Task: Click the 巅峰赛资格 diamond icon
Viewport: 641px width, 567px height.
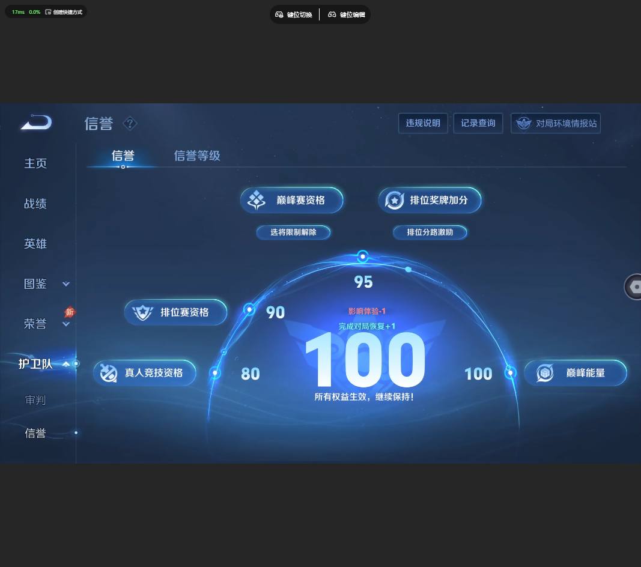Action: (x=257, y=200)
